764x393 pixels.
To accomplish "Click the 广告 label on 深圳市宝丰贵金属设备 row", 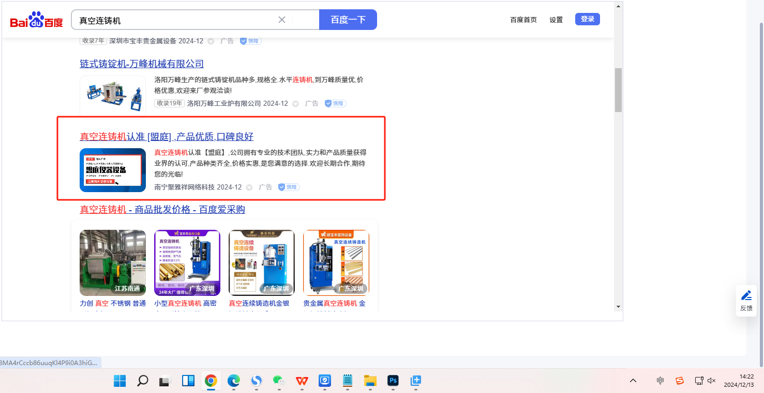I will (x=227, y=41).
